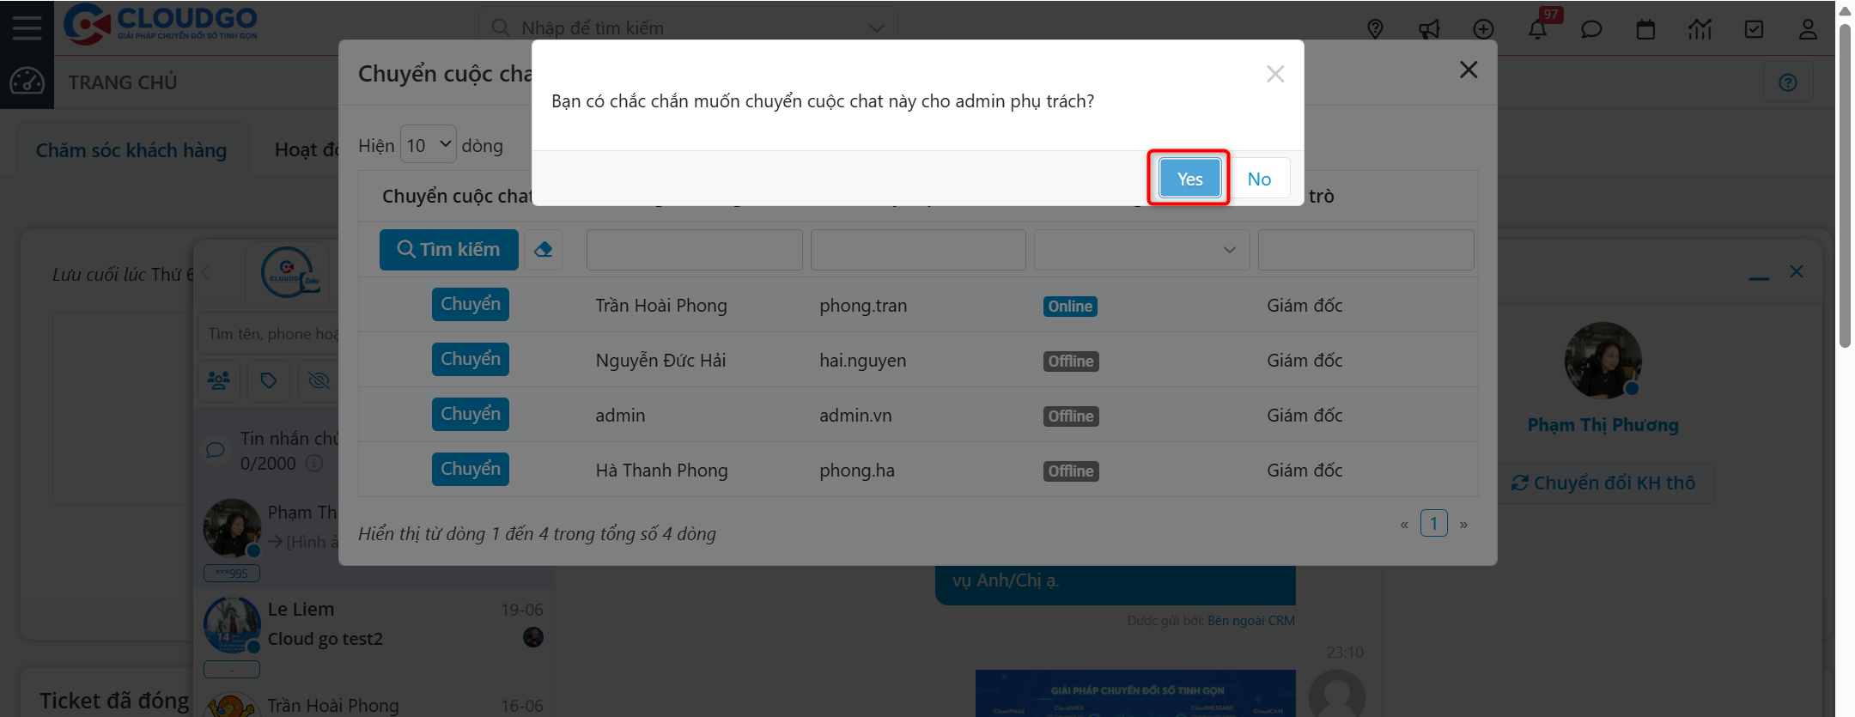Viewport: 1855px width, 717px height.
Task: Clear filters with the eraser icon
Action: pos(543,250)
